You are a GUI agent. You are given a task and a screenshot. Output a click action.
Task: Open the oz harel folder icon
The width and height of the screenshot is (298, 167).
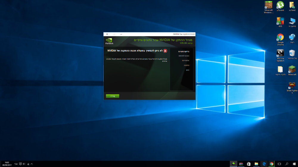pos(292,6)
